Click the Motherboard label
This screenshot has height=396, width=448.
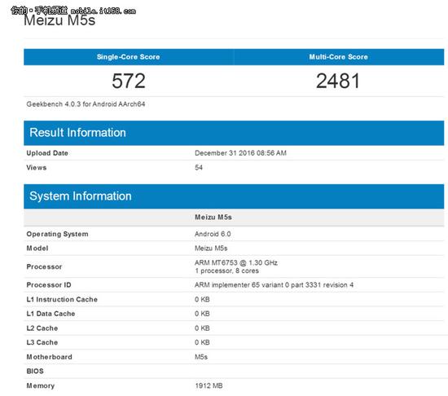(x=49, y=357)
